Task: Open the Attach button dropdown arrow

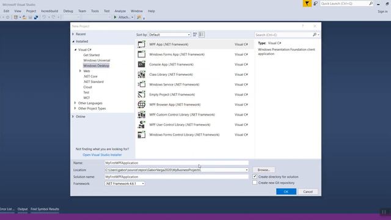Action: coord(132,17)
